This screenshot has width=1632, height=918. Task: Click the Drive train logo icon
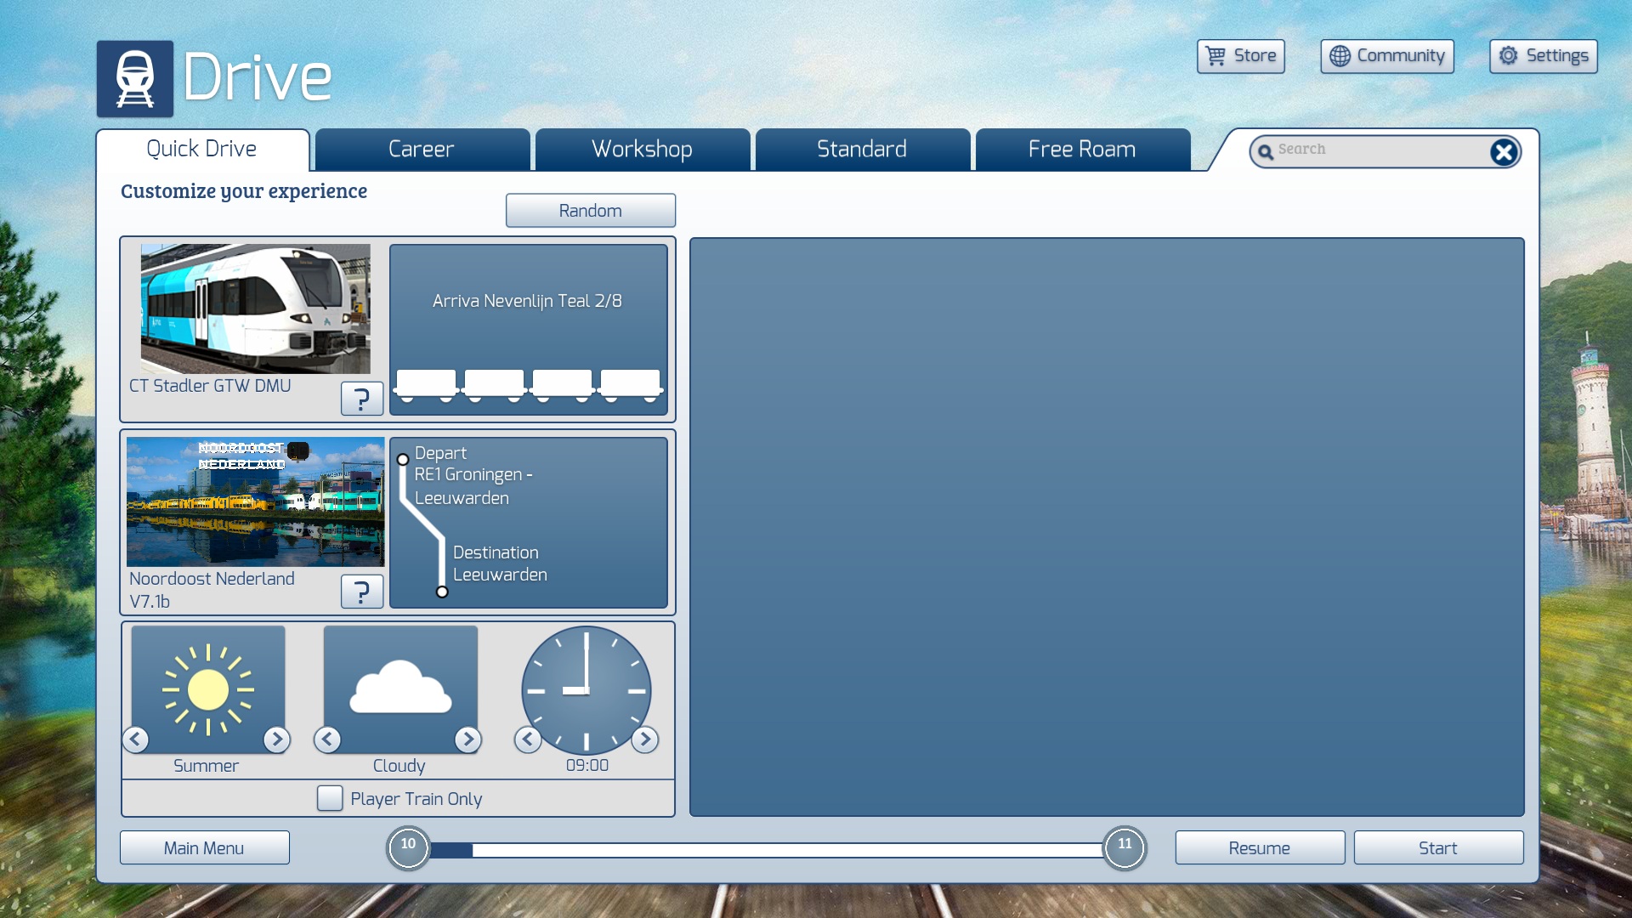(134, 78)
